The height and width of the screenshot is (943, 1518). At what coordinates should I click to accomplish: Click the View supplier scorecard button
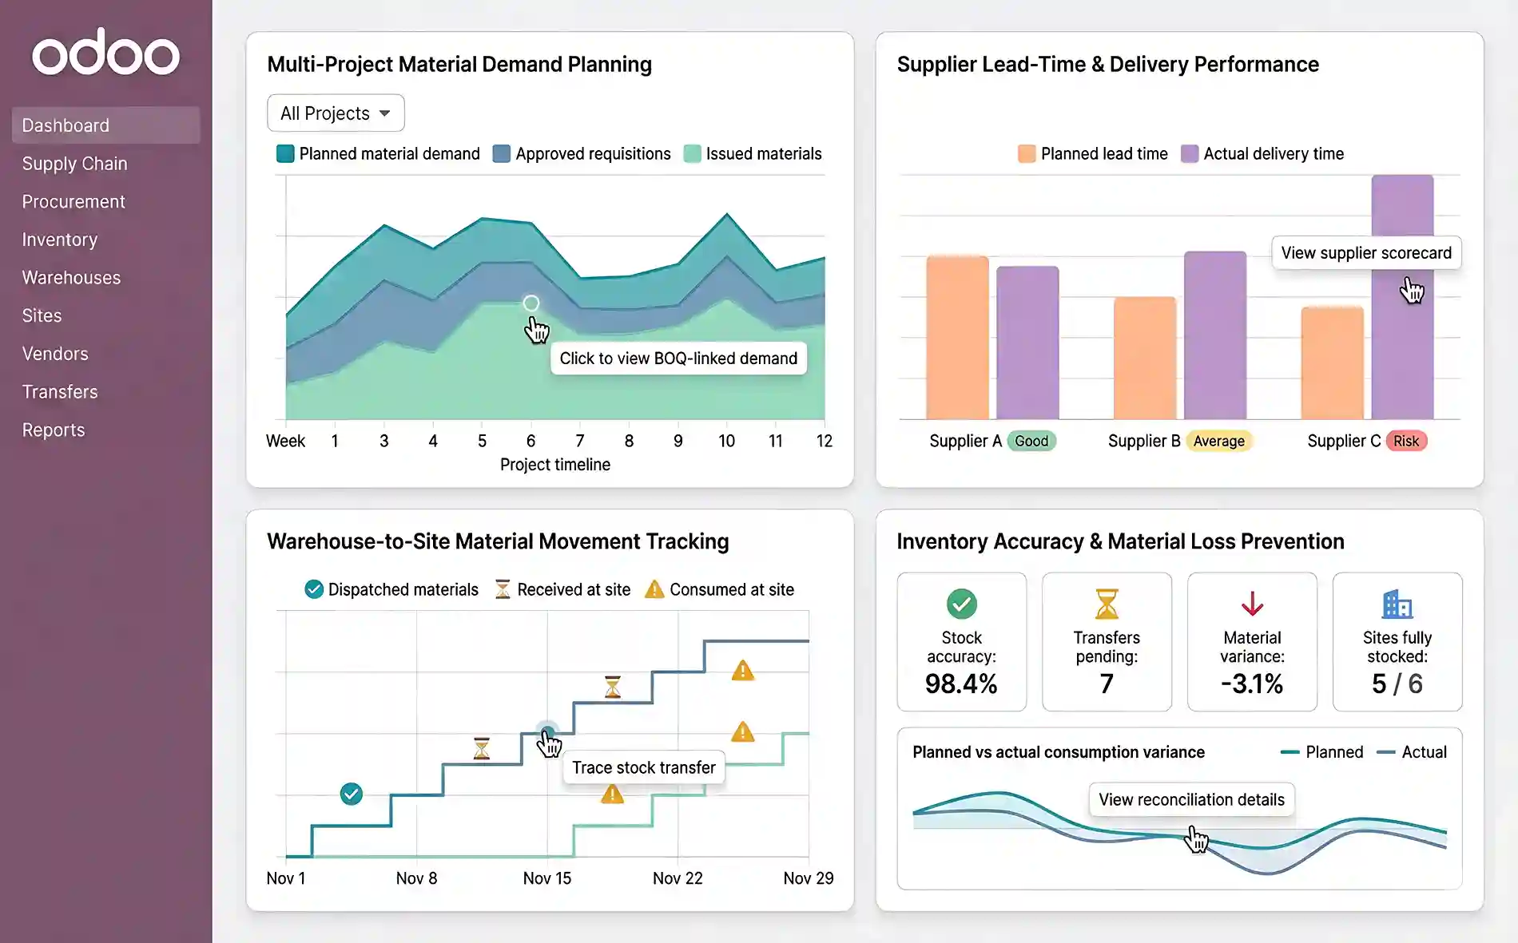(x=1366, y=253)
